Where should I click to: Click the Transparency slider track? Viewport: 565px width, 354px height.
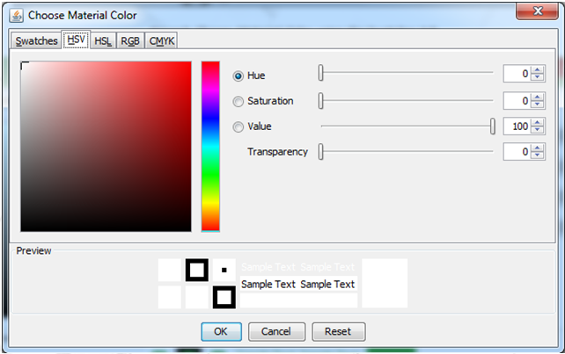pos(405,153)
